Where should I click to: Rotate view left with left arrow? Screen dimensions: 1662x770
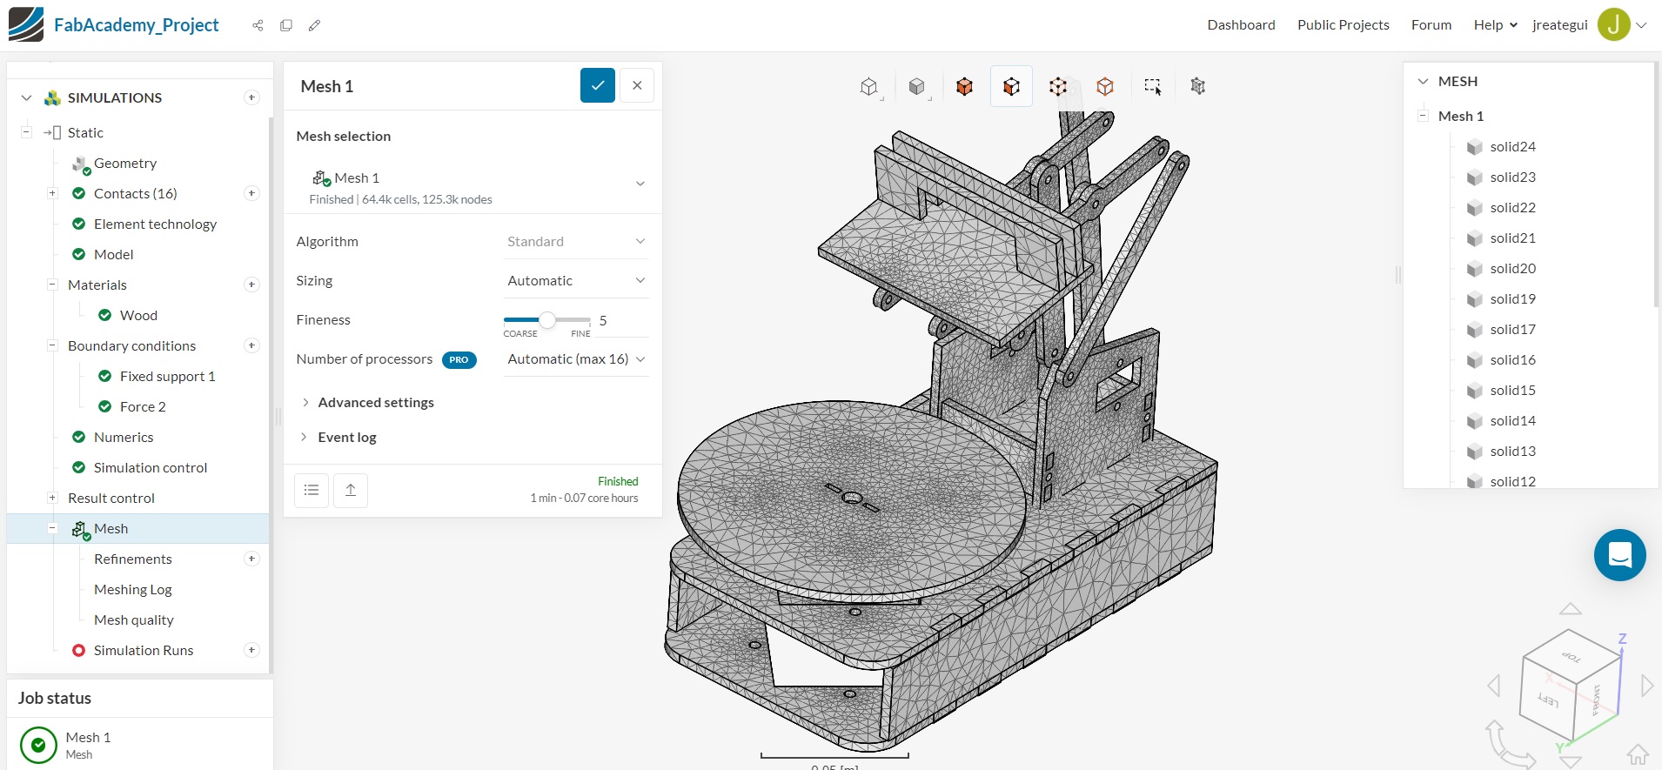click(x=1494, y=686)
